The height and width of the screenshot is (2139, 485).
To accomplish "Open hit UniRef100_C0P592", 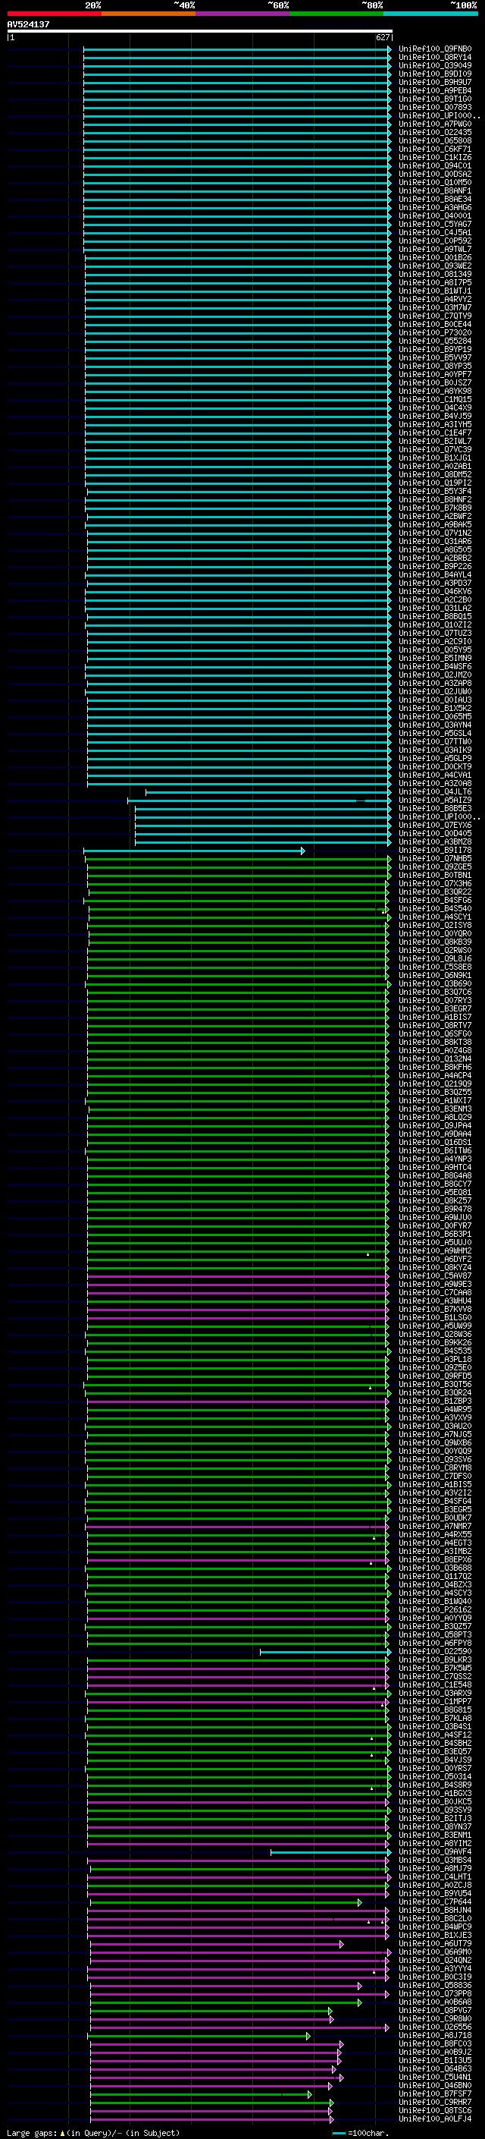I will point(434,241).
